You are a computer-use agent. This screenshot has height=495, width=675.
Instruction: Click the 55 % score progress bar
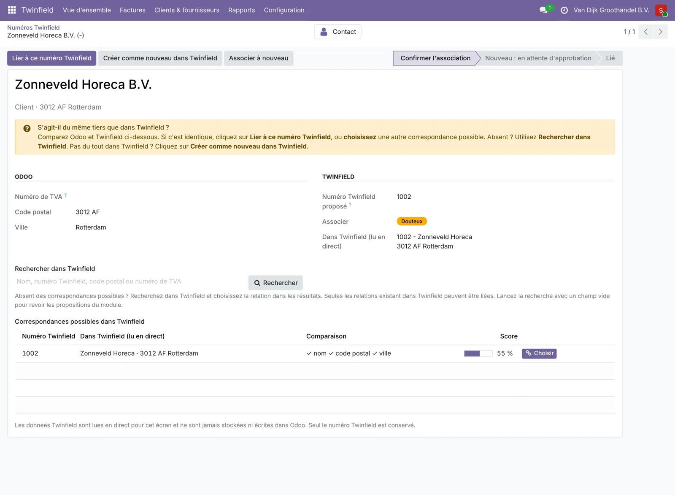[478, 354]
